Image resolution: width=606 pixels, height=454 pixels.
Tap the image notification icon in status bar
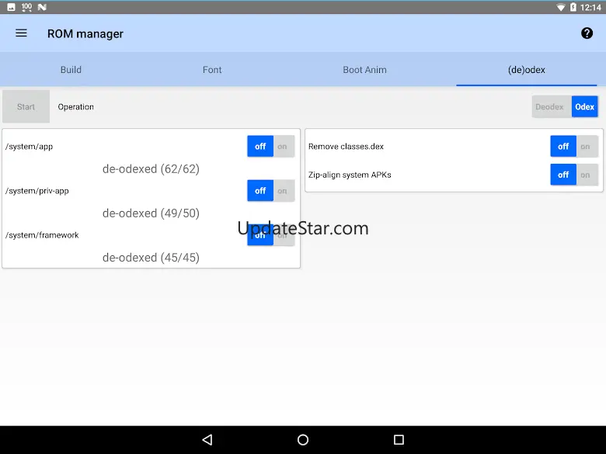11,7
